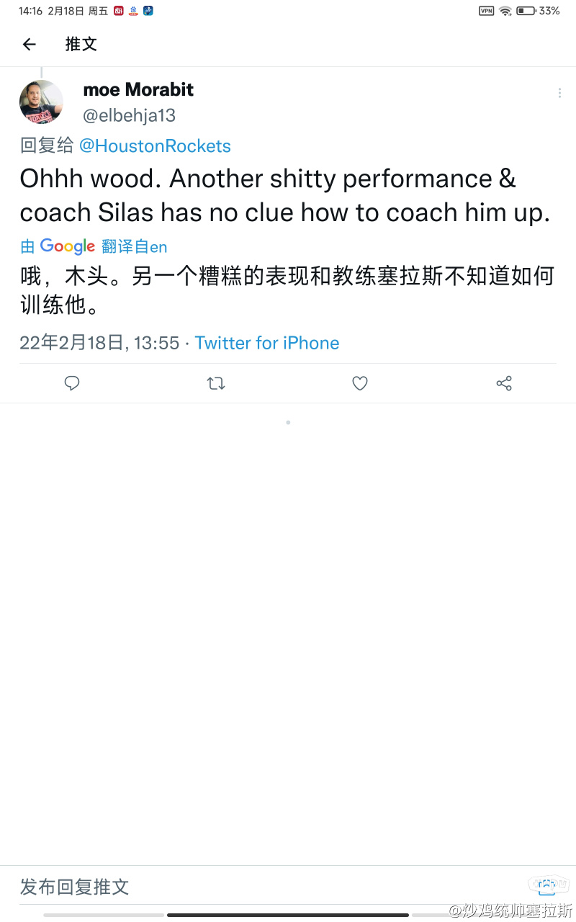
Task: Tap the 发布回复推文 reply input field
Action: (x=74, y=887)
